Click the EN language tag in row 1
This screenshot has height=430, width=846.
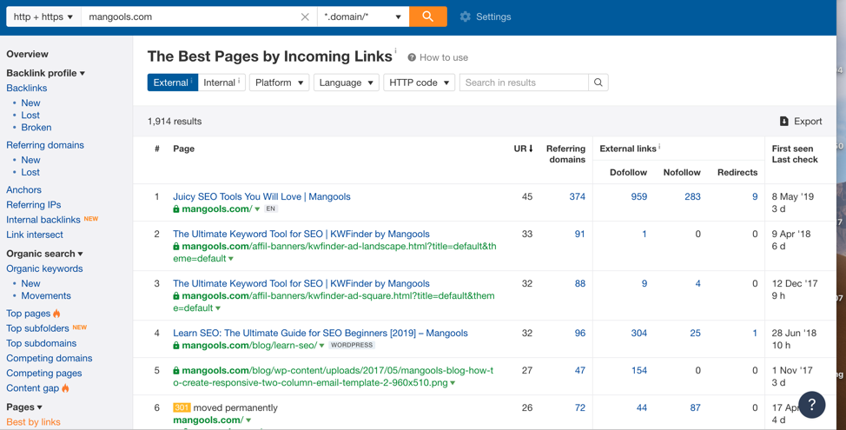tap(271, 208)
